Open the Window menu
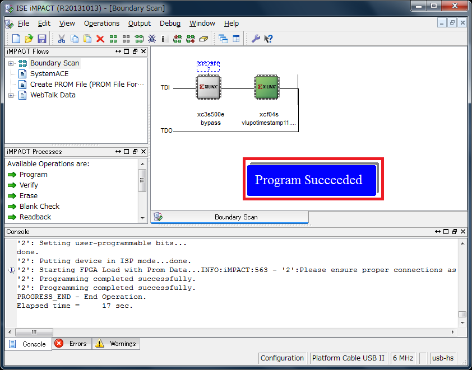This screenshot has width=472, height=370. click(x=202, y=24)
